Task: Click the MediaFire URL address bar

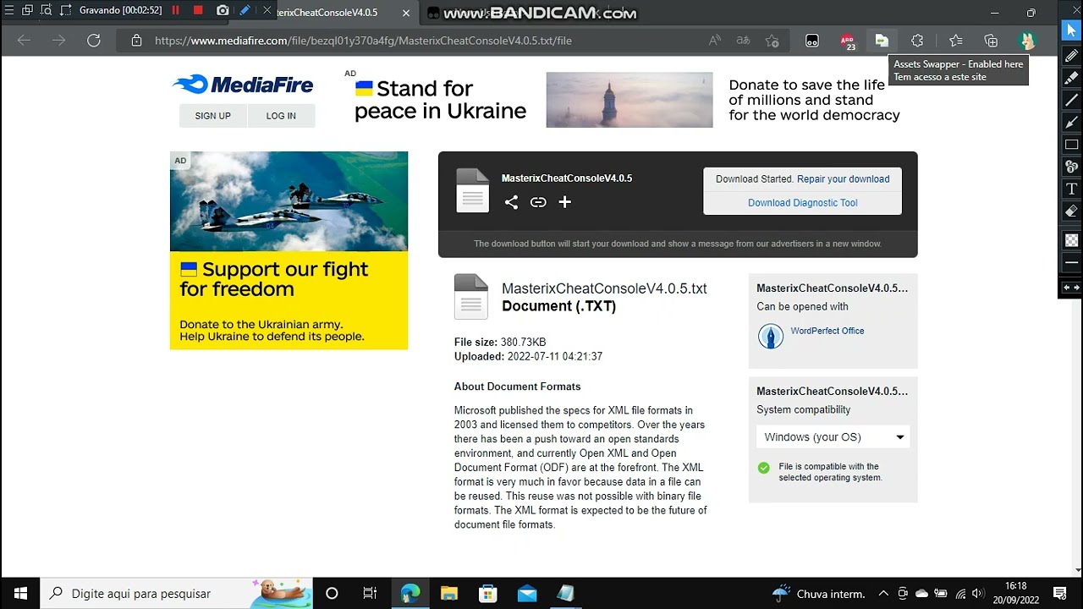Action: (x=363, y=41)
